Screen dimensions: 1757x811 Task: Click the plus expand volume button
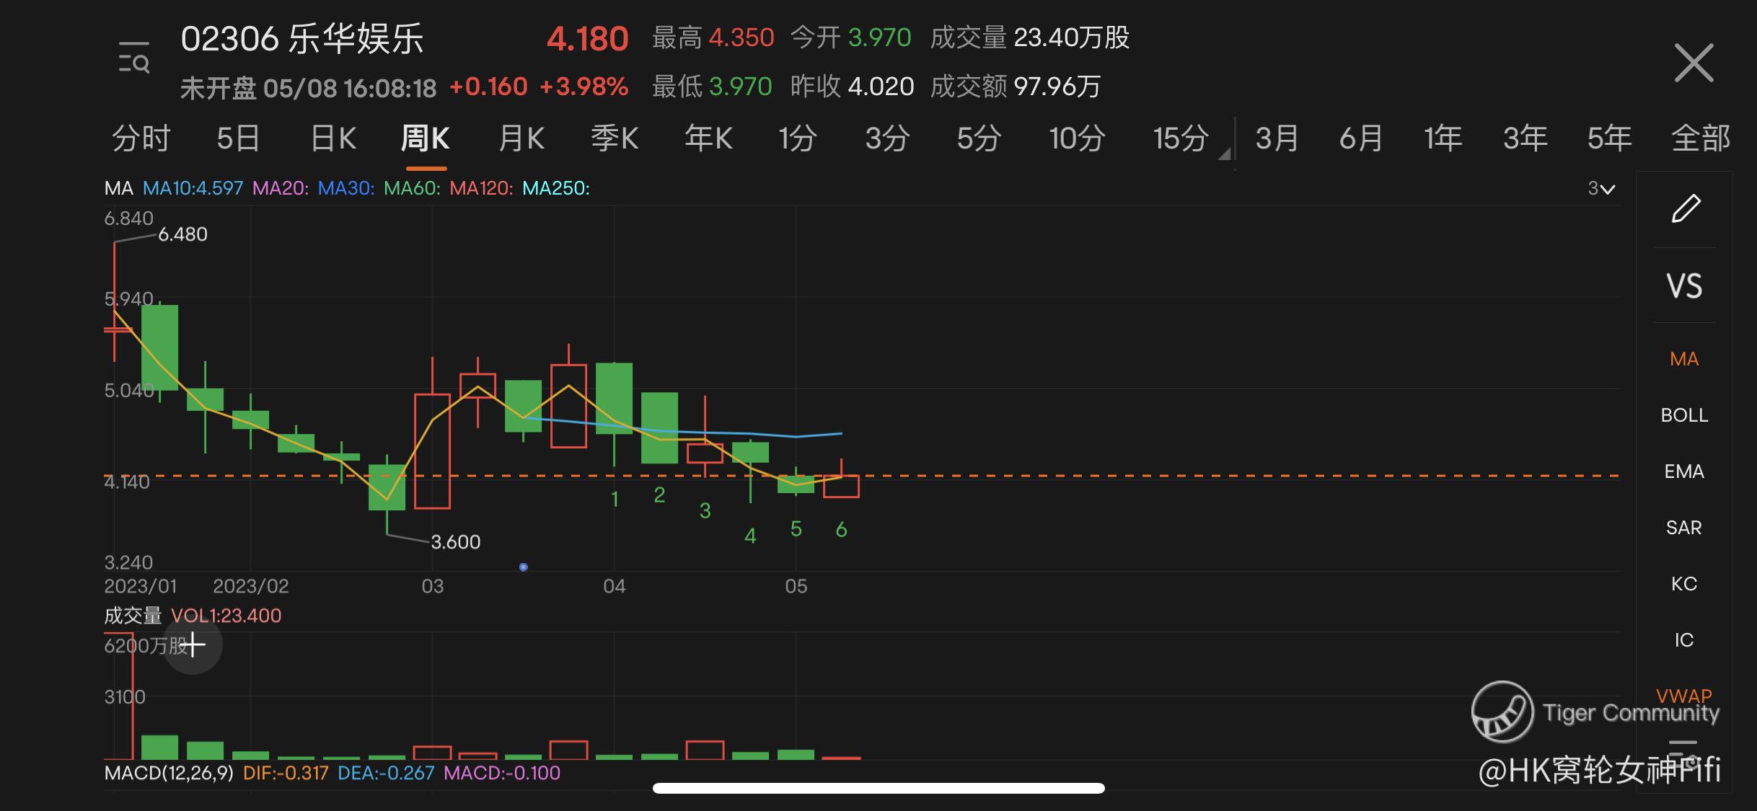(x=193, y=644)
